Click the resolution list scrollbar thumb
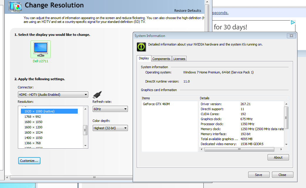The height and width of the screenshot is (188, 306). [85, 130]
